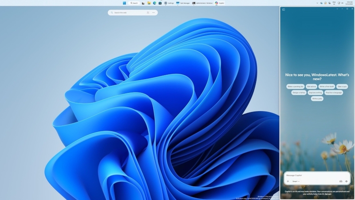Viewport: 355px width, 200px height.
Task: Choose the 'Take a quiz' suggestion
Action: click(x=342, y=87)
